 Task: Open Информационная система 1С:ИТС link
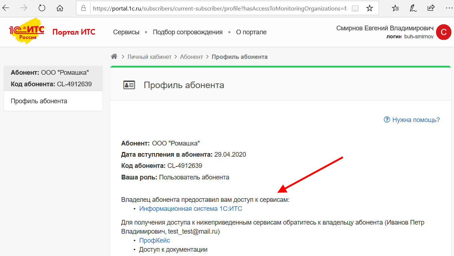190,209
